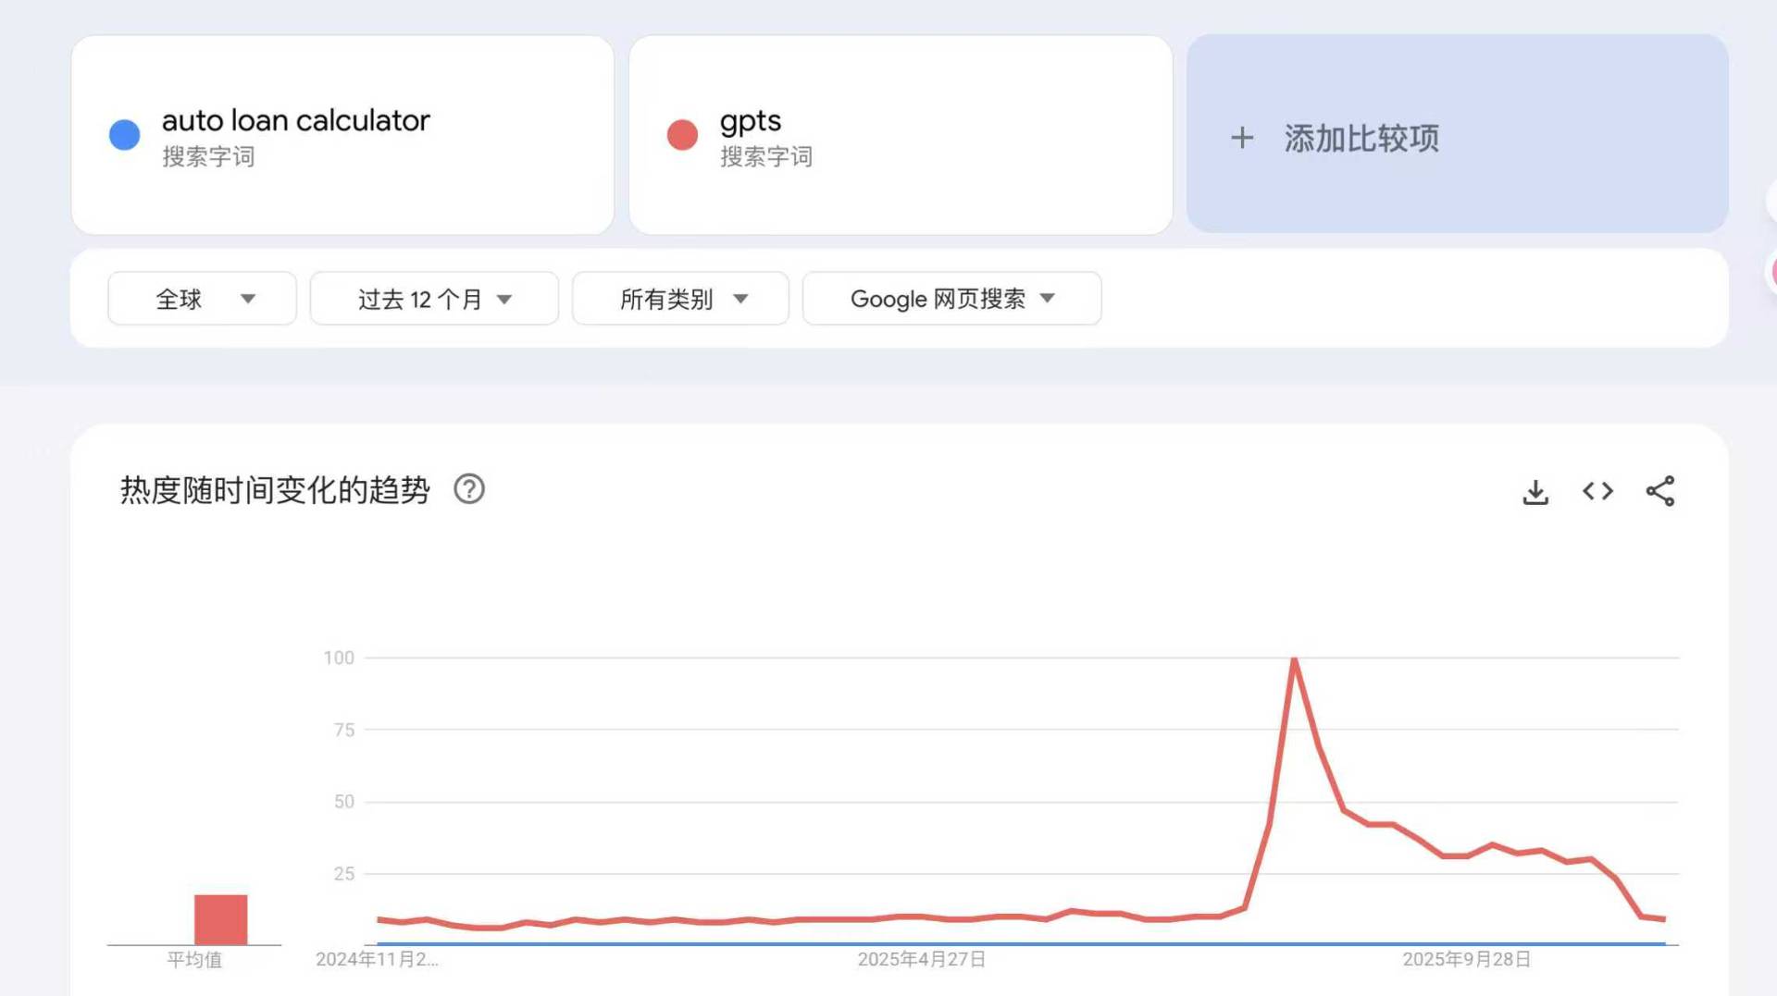
Task: Edit the gpts search term card
Action: (x=901, y=135)
